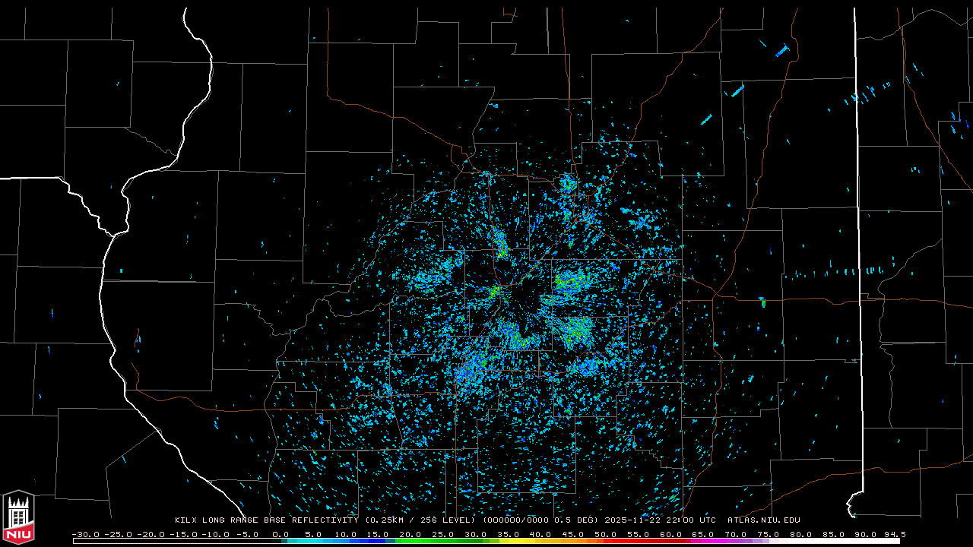Click the 50.0 scale label

(606, 535)
